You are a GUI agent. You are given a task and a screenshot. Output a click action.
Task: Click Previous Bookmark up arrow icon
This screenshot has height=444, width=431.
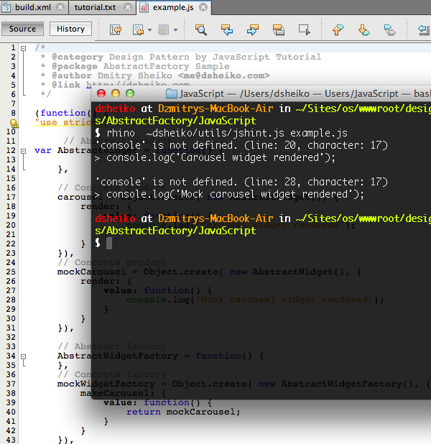[338, 29]
